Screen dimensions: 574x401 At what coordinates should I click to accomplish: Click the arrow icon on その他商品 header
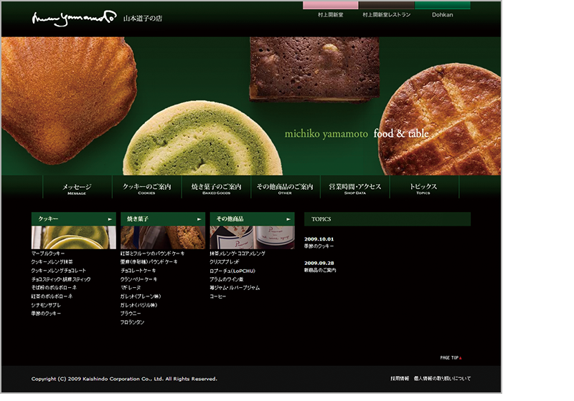288,219
